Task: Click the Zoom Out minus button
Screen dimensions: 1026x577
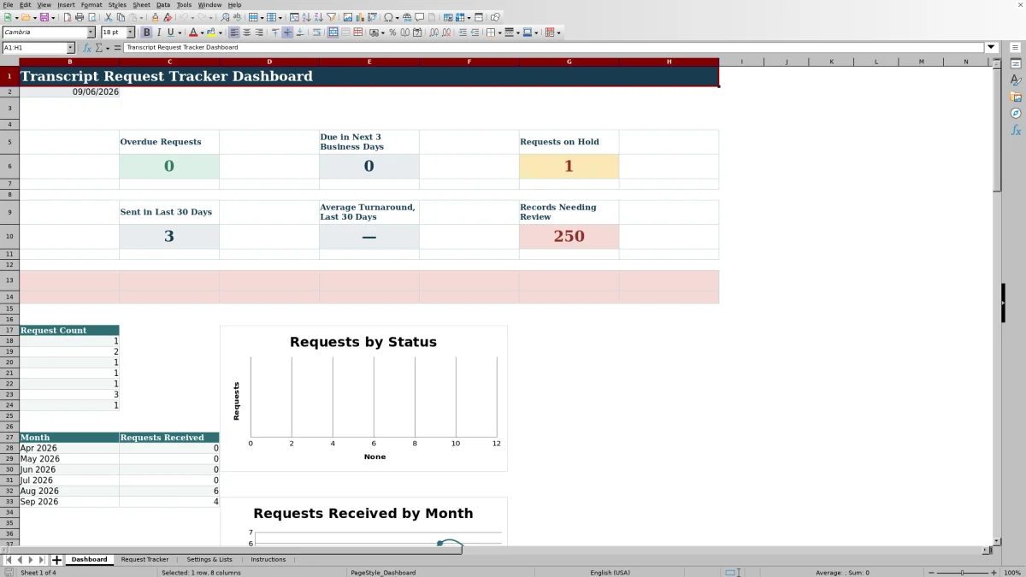Action: [x=931, y=573]
